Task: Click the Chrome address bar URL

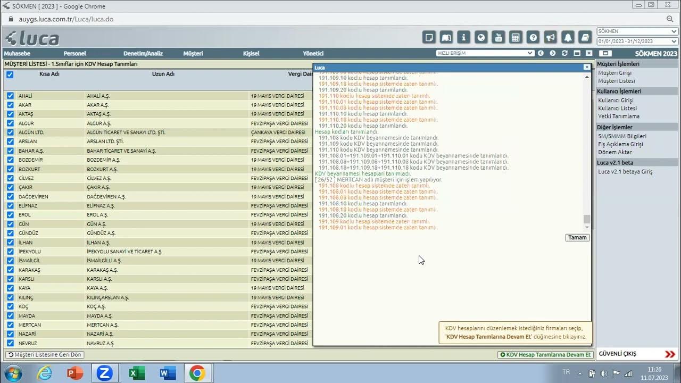Action: [x=66, y=19]
